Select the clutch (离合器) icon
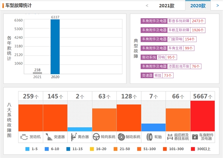This screenshot has width=223, height=158. (x=73, y=137)
